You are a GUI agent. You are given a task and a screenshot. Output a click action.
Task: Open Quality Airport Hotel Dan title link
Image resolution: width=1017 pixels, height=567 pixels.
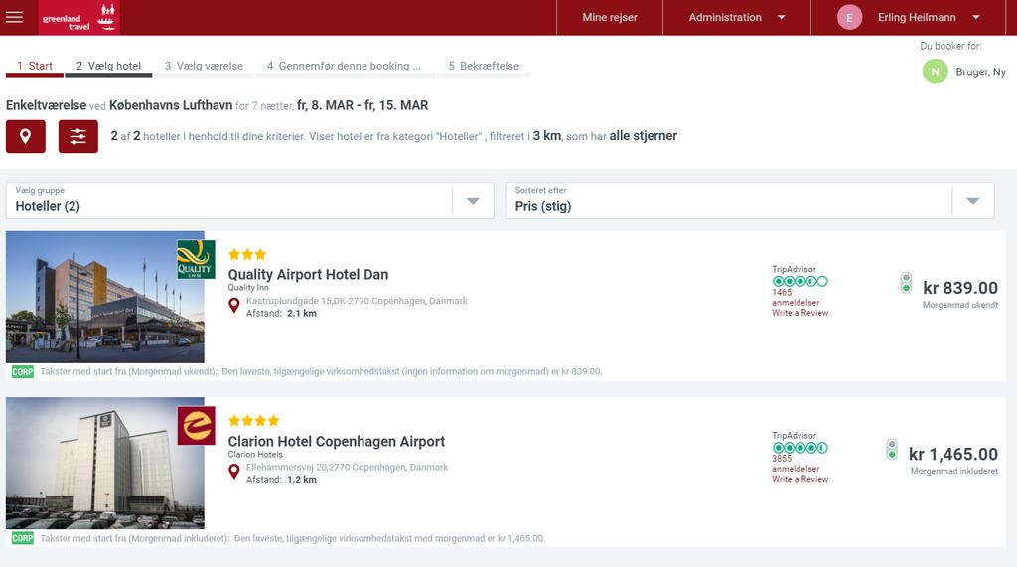308,274
